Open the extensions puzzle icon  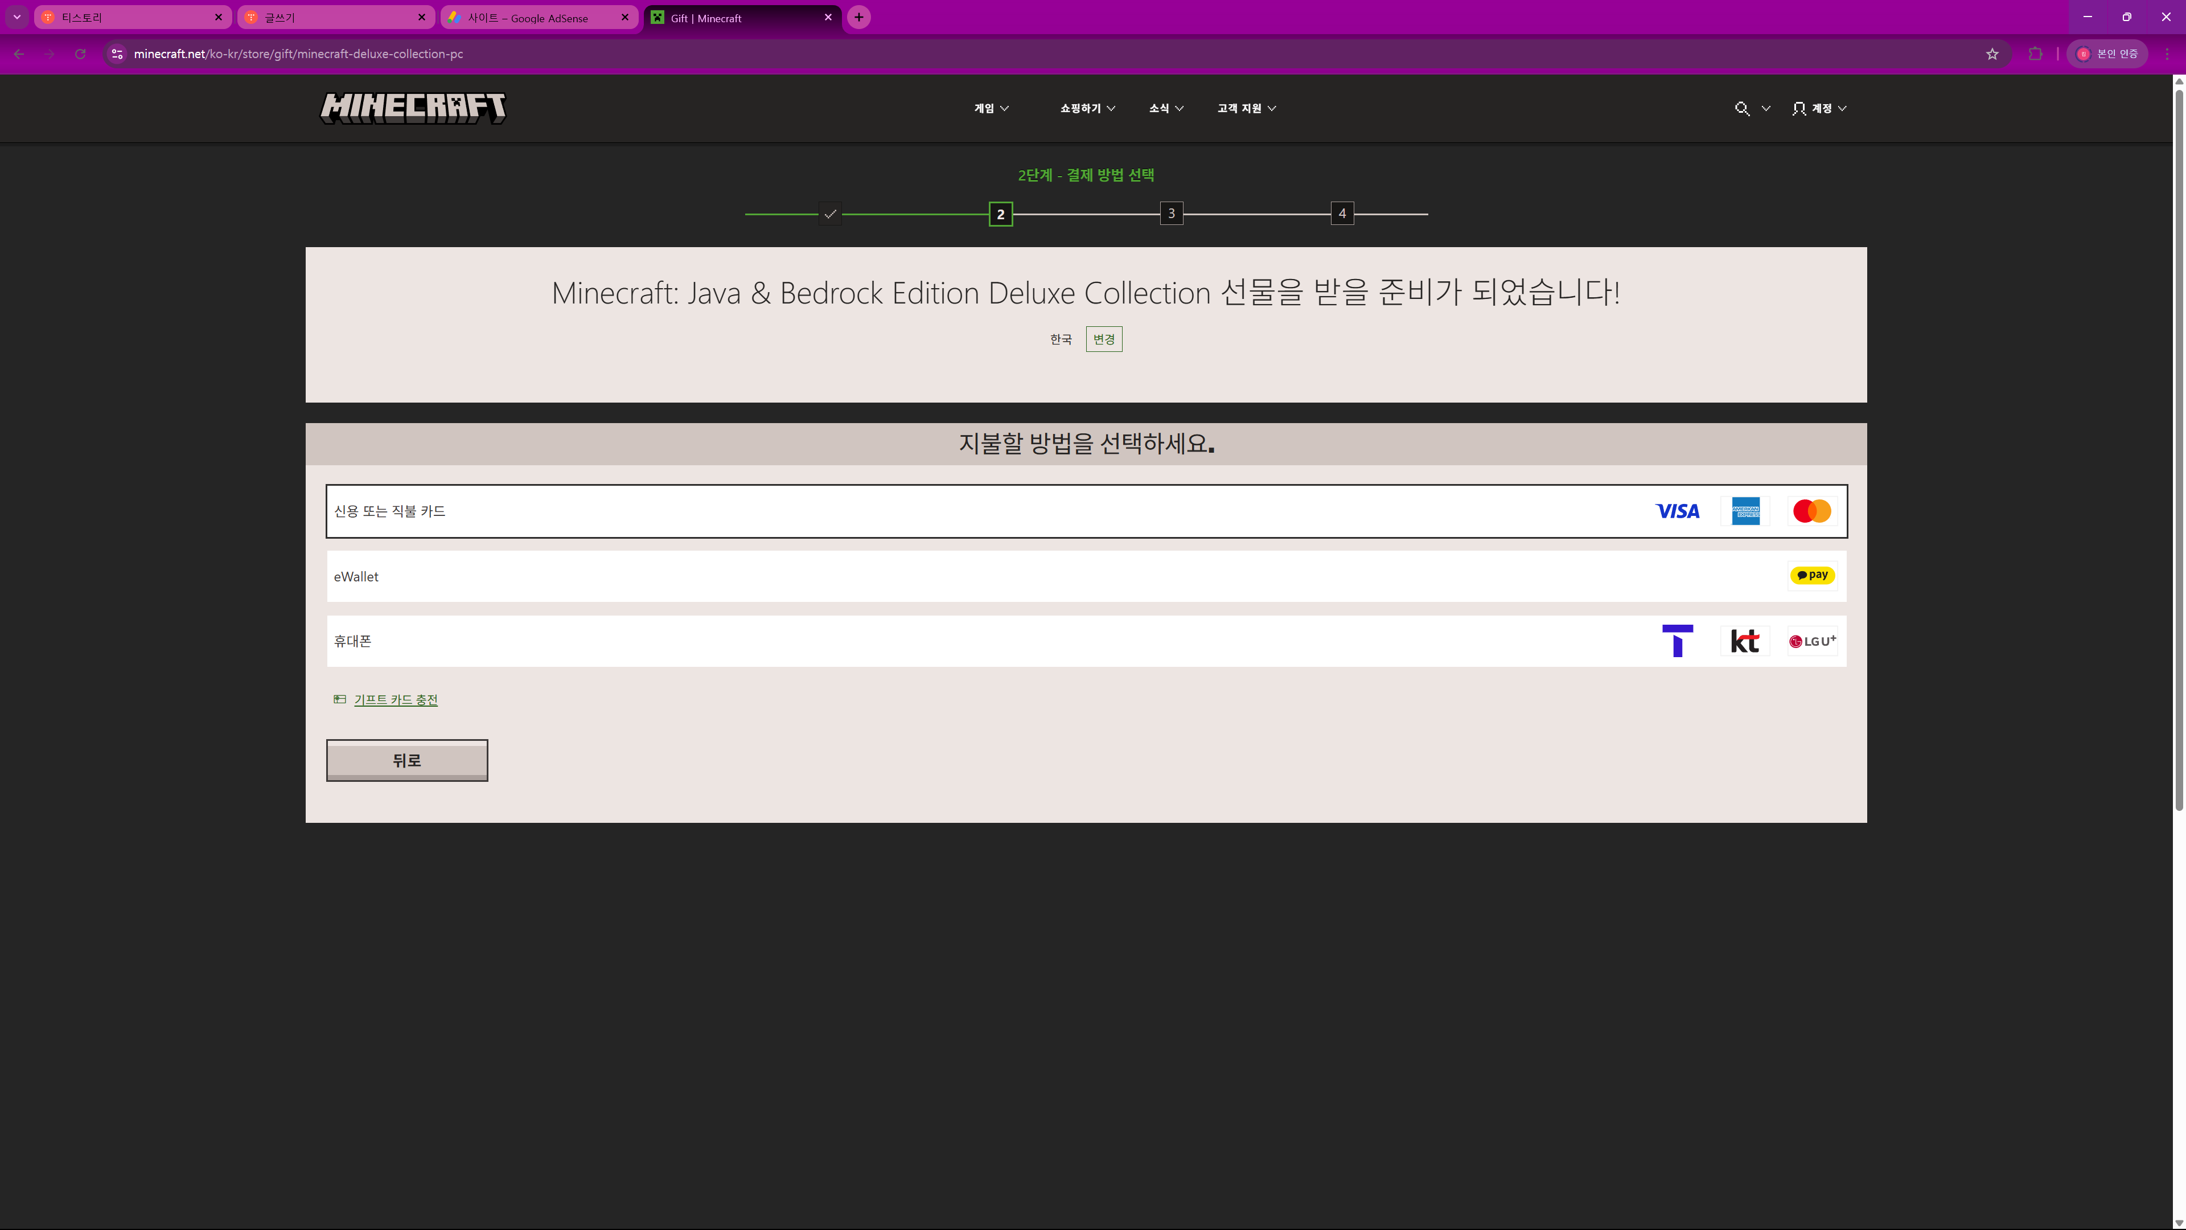coord(2036,54)
